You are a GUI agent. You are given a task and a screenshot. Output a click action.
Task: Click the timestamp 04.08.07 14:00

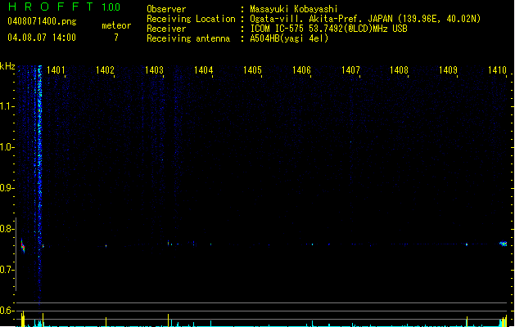pos(42,38)
